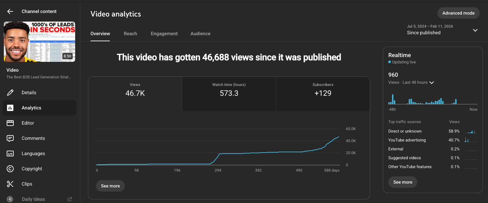Open See more in the Realtime panel
The image size is (488, 203).
pos(403,182)
